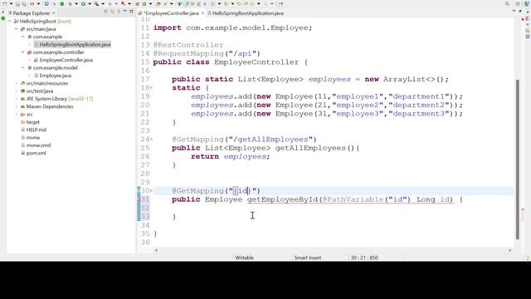Image resolution: width=531 pixels, height=299 pixels.
Task: Minimize the Package Explorer view
Action: (125, 12)
